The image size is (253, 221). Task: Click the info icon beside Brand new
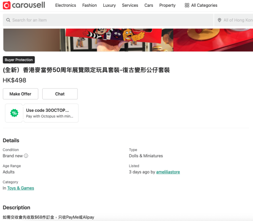pos(26,156)
